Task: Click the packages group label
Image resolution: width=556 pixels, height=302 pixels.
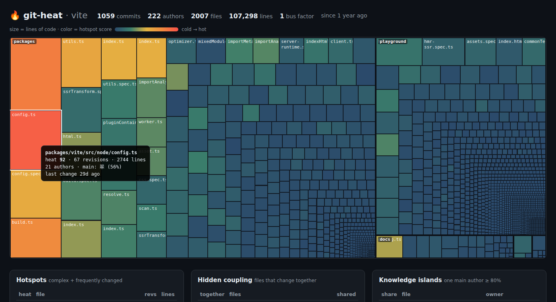Action: (24, 41)
